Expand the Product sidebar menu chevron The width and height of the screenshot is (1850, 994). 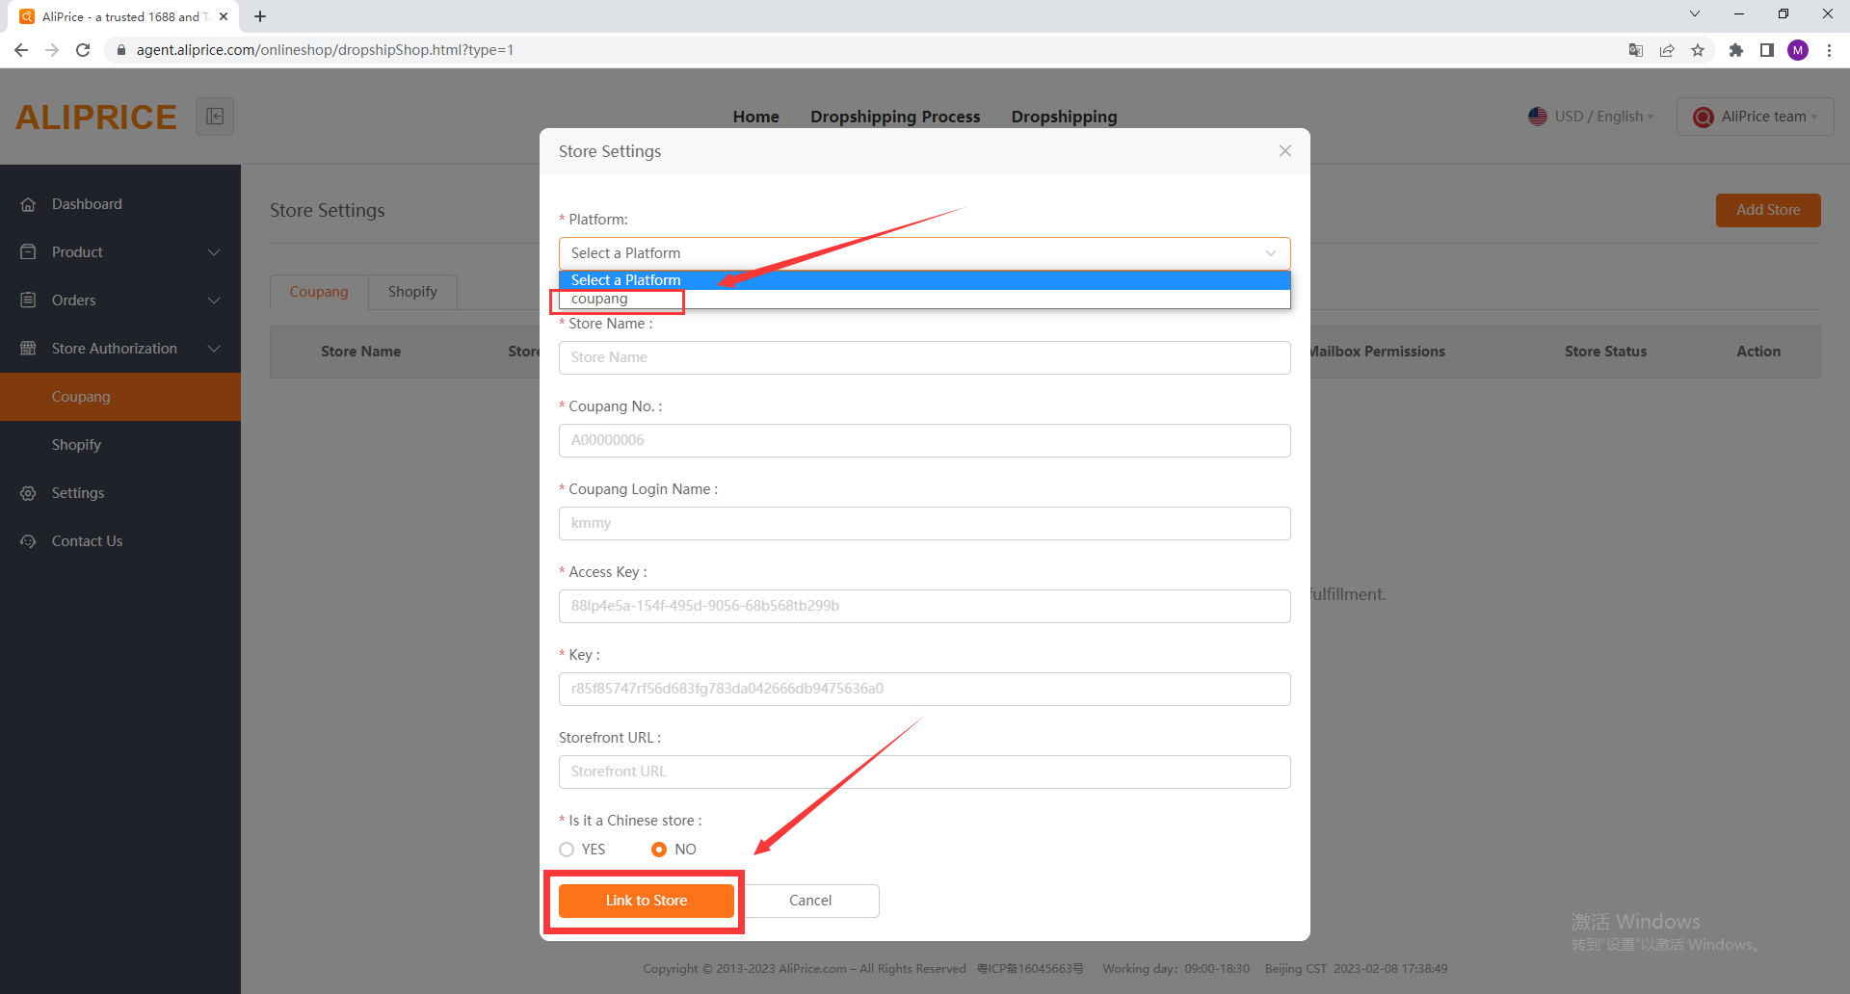[x=214, y=252]
